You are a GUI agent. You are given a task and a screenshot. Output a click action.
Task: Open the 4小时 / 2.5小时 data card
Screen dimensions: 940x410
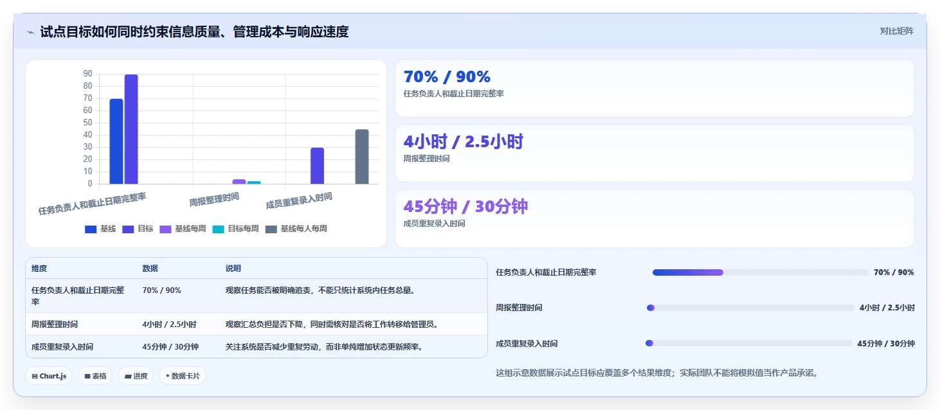click(x=655, y=153)
